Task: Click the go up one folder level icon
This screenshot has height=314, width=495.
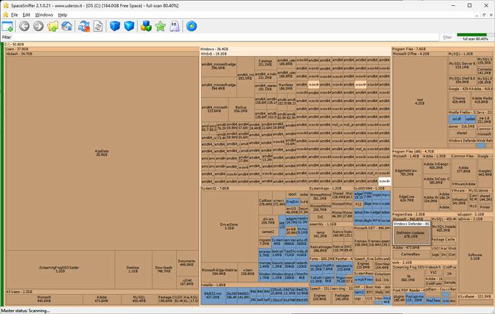Action: click(53, 26)
